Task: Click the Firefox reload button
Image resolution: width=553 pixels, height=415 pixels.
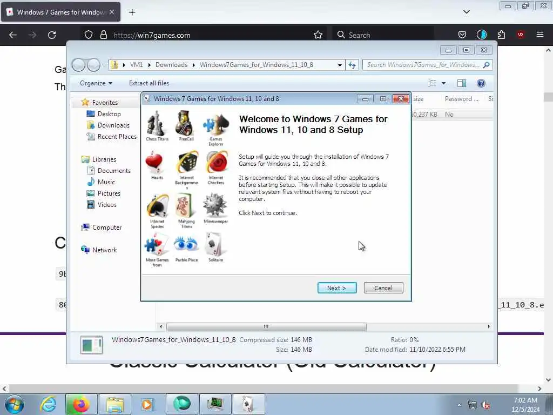Action: point(52,35)
